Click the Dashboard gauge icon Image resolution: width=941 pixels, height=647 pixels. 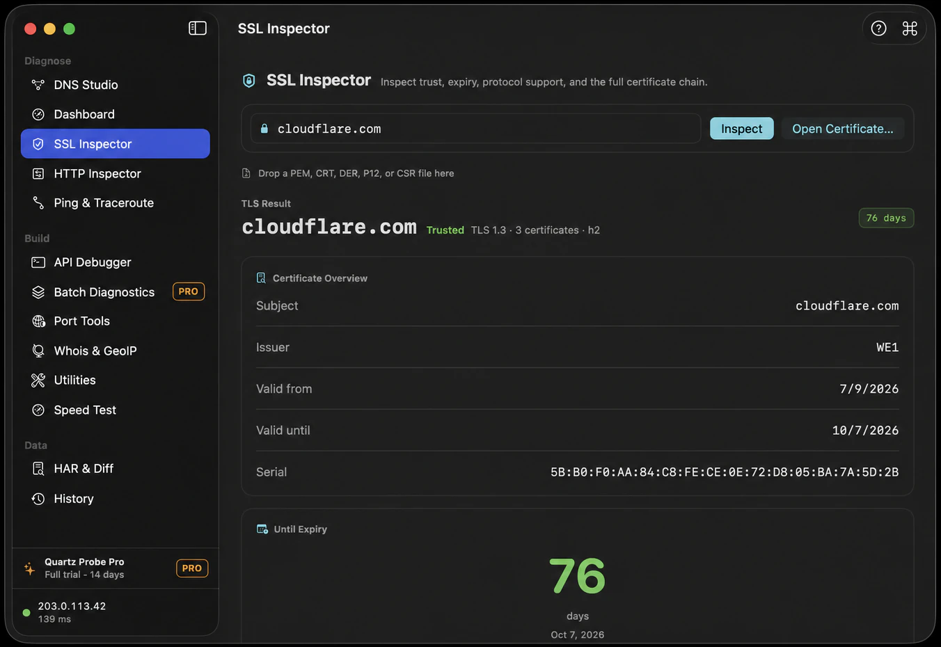(38, 114)
